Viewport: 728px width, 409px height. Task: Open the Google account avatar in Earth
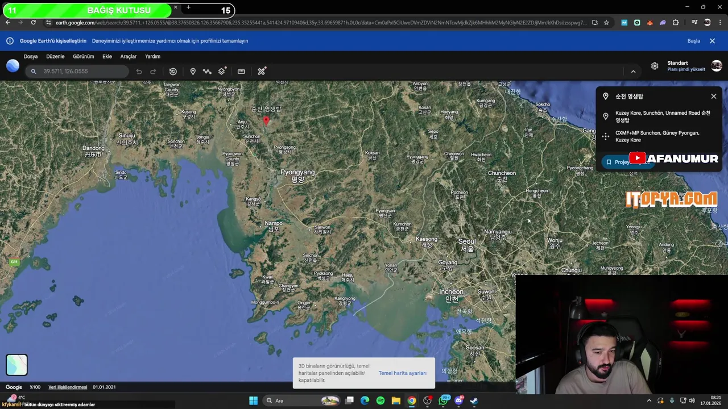pos(717,66)
